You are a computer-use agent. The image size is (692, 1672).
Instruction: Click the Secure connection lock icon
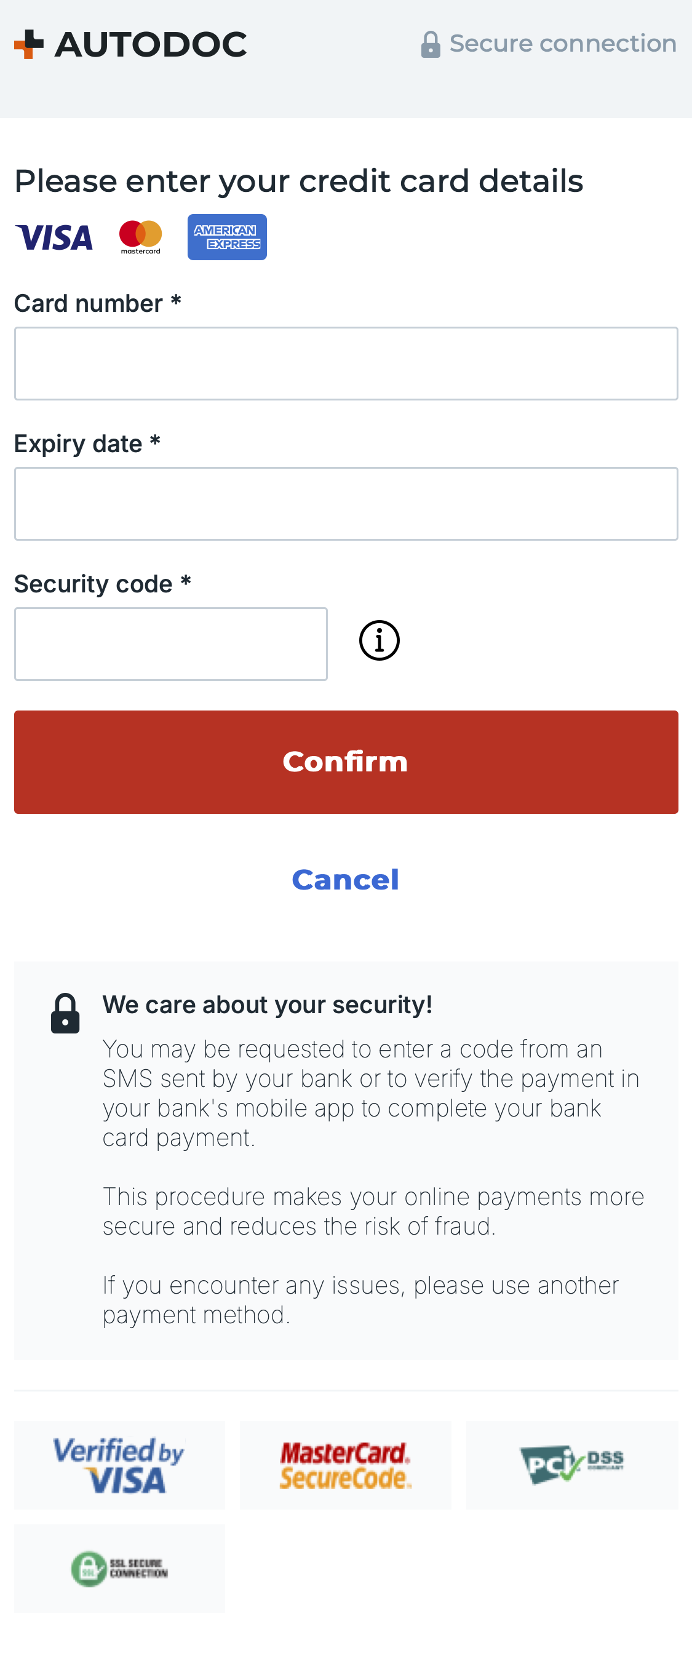[x=432, y=43]
